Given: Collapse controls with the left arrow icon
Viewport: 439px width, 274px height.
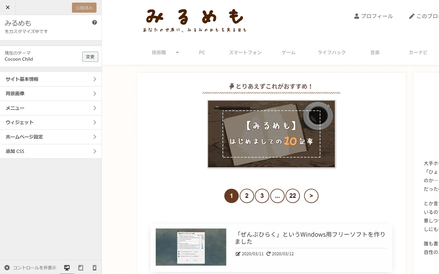Looking at the screenshot, I should 7,267.
